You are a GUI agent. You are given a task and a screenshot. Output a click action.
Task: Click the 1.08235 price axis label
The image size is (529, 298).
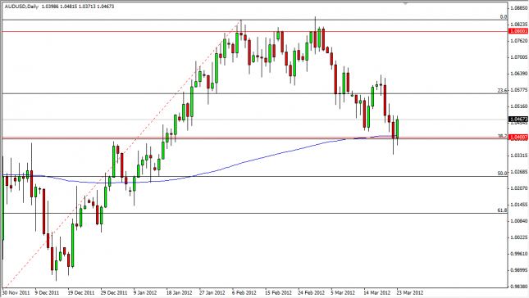(x=519, y=25)
